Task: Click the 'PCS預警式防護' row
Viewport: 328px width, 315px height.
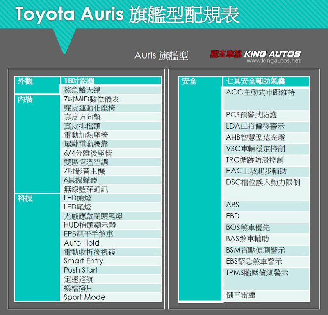Action: (266, 115)
